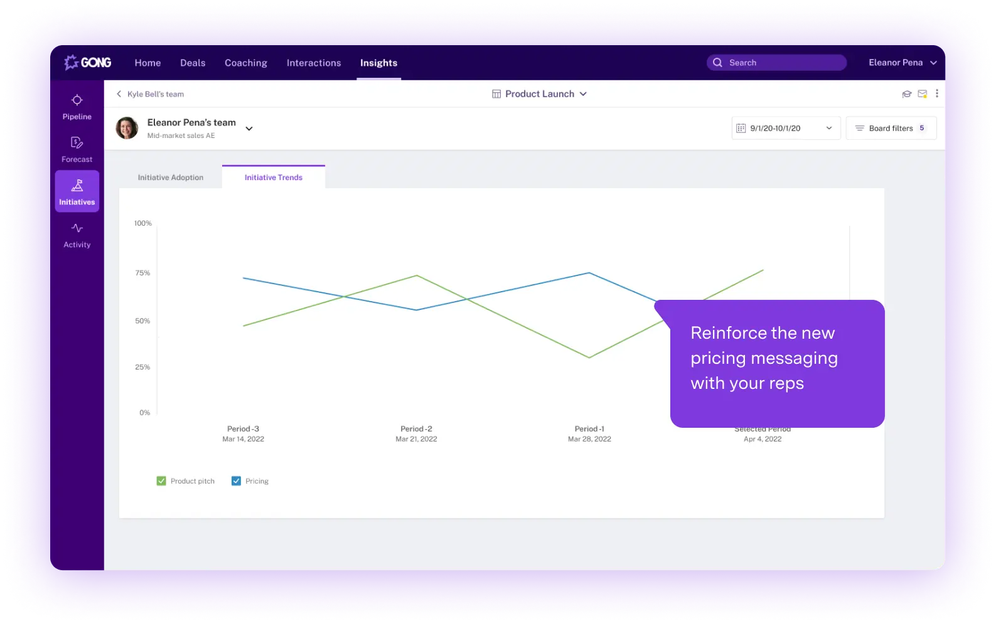996x626 pixels.
Task: Open the three-dot more options menu
Action: click(936, 93)
